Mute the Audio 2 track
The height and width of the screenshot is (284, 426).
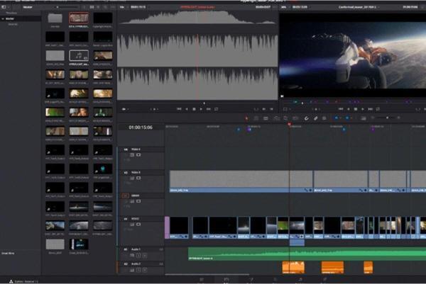145,270
